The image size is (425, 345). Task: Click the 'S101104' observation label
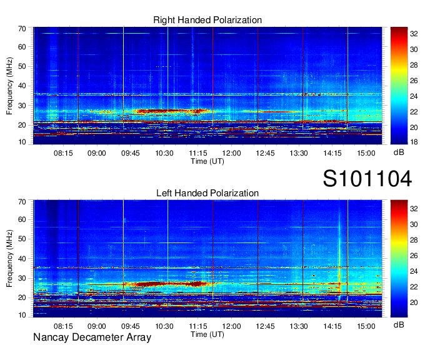pyautogui.click(x=367, y=179)
